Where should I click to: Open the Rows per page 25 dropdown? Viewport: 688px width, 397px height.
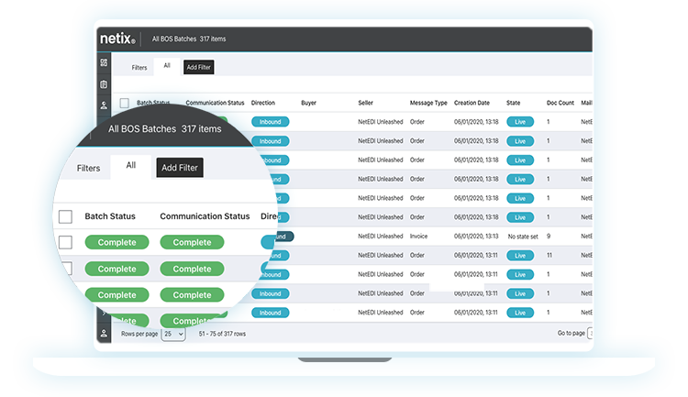(173, 334)
